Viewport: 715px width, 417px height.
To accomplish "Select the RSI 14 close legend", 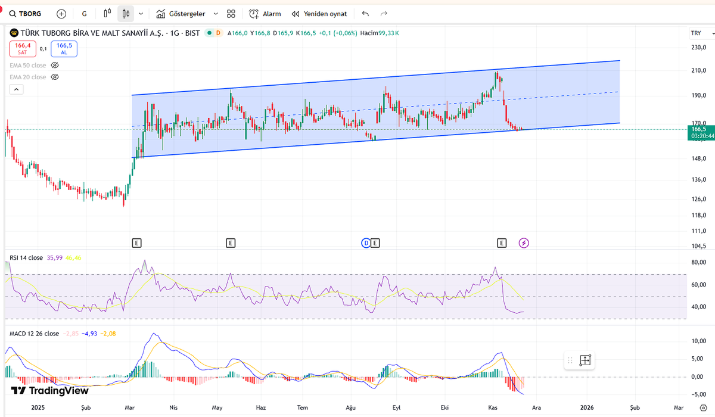I will pos(26,258).
